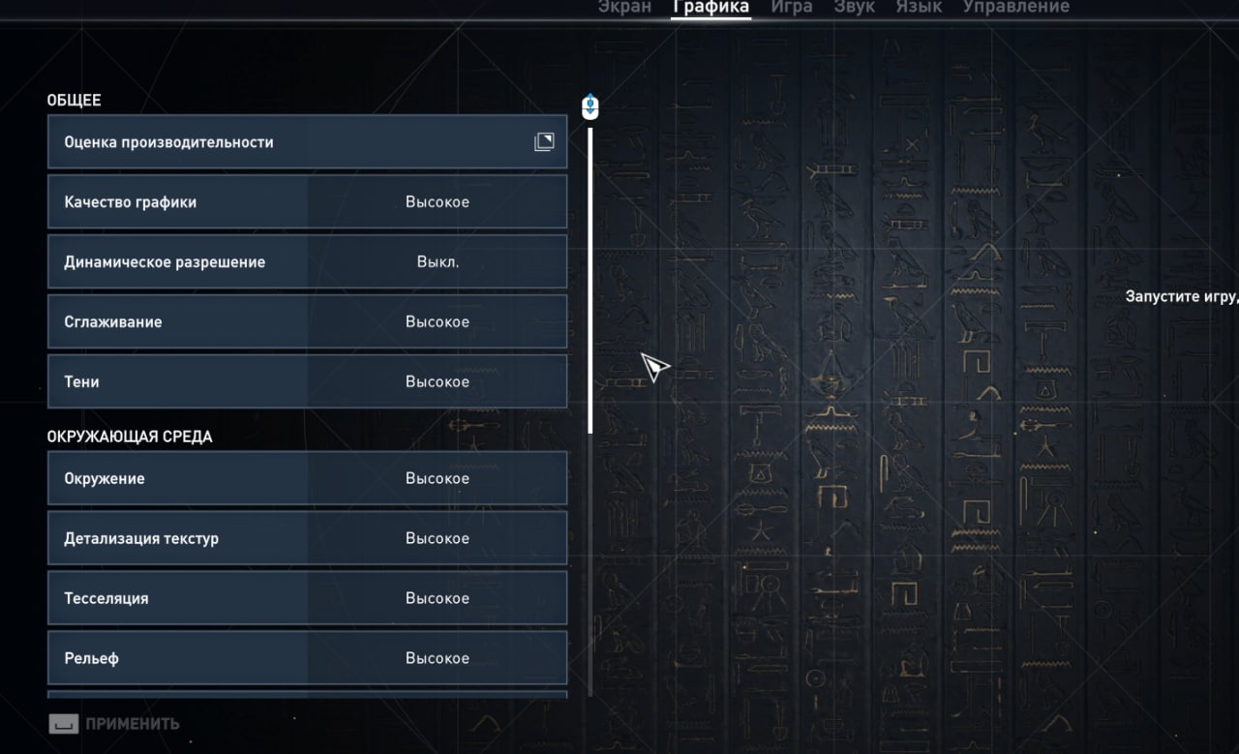Change Окружение value Высокое
The width and height of the screenshot is (1239, 754).
pyautogui.click(x=438, y=479)
